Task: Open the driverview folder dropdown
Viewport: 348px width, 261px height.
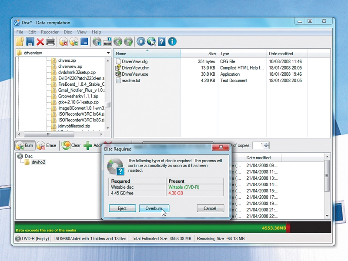Action: tap(108, 53)
